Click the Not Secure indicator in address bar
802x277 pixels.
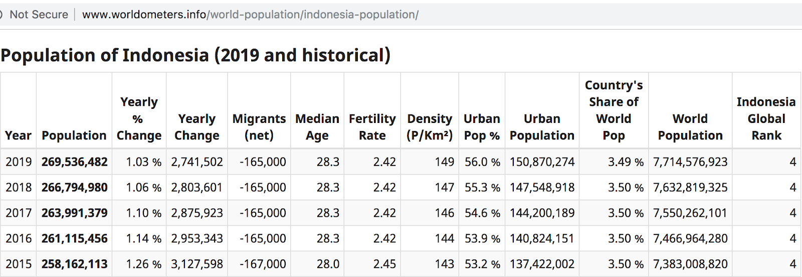(39, 15)
